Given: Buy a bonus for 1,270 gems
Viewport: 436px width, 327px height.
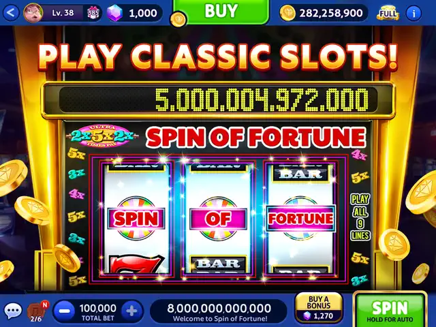Looking at the screenshot, I should (319, 308).
